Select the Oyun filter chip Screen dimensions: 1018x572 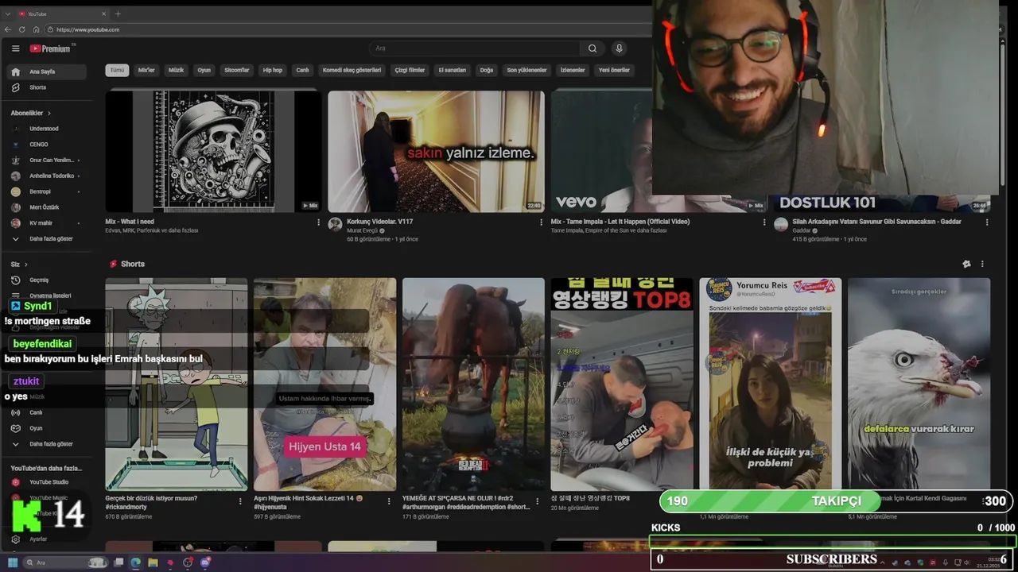[x=204, y=70]
